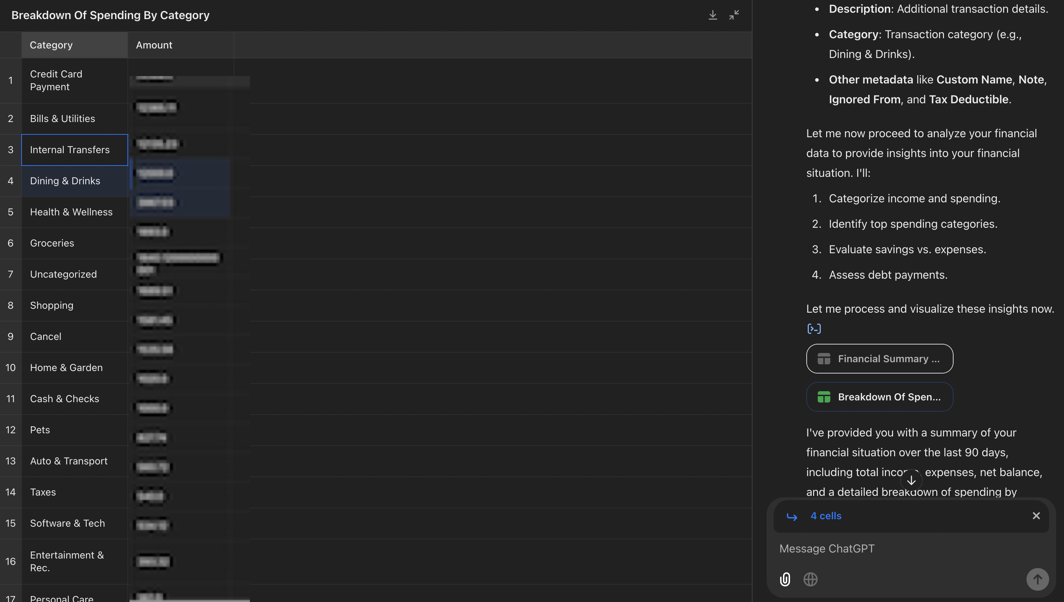Select the Dining & Drinks cell
This screenshot has width=1064, height=602.
(74, 181)
